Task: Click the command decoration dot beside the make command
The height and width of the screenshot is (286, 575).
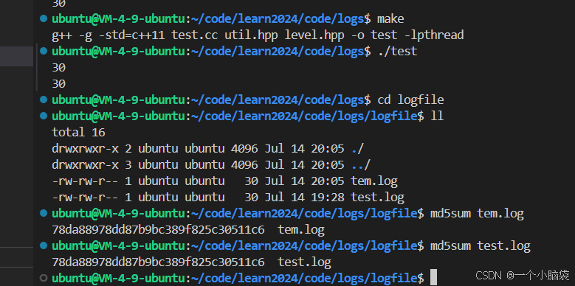Action: [44, 18]
